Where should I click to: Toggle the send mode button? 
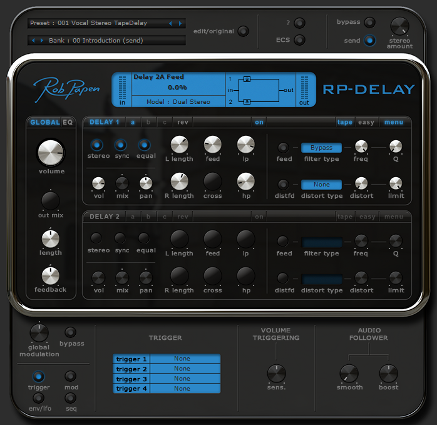(370, 41)
